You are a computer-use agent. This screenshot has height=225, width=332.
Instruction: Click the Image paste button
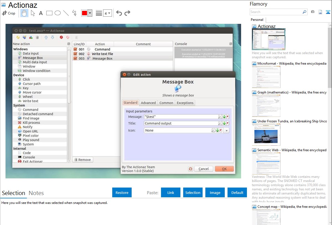click(215, 193)
